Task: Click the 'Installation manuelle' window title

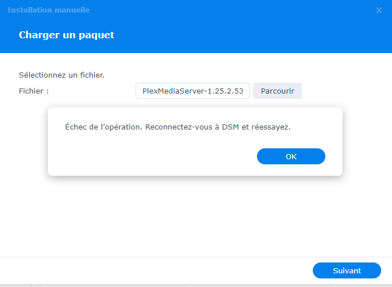Action: 48,10
